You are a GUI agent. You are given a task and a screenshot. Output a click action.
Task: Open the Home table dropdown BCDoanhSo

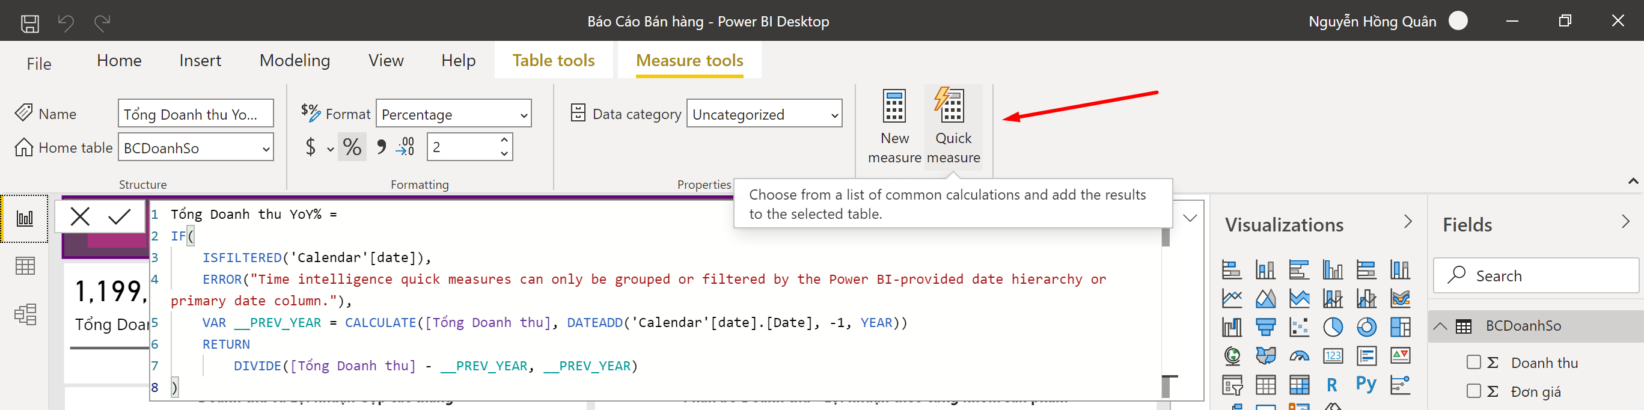[196, 147]
